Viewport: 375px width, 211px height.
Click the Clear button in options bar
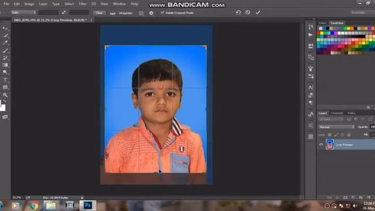click(x=99, y=13)
